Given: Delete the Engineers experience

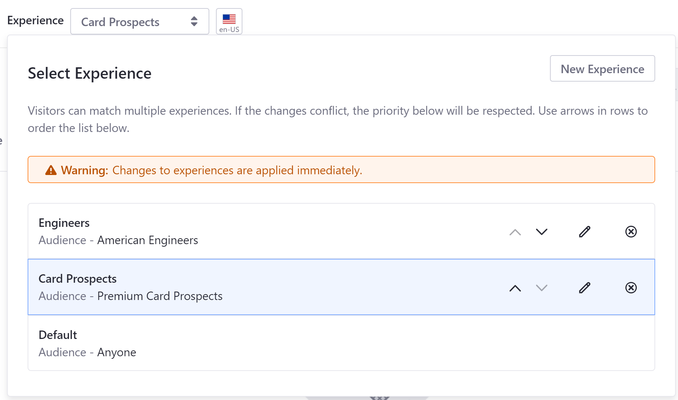Looking at the screenshot, I should point(631,232).
